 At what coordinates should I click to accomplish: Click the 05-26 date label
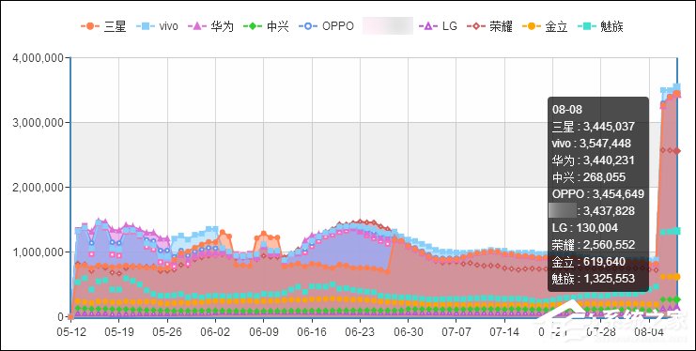(167, 332)
